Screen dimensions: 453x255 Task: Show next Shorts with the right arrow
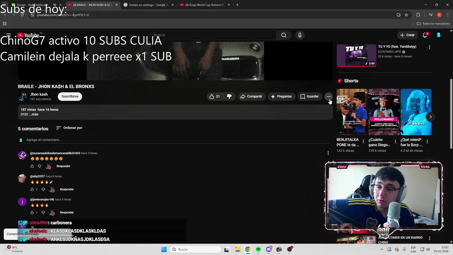click(430, 117)
